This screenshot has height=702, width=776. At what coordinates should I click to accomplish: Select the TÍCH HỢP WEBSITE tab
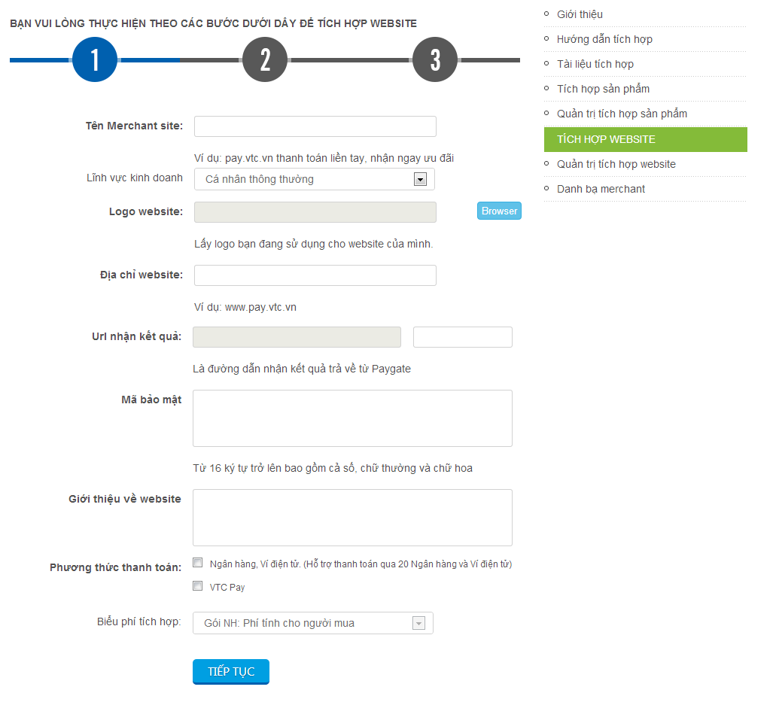(606, 139)
